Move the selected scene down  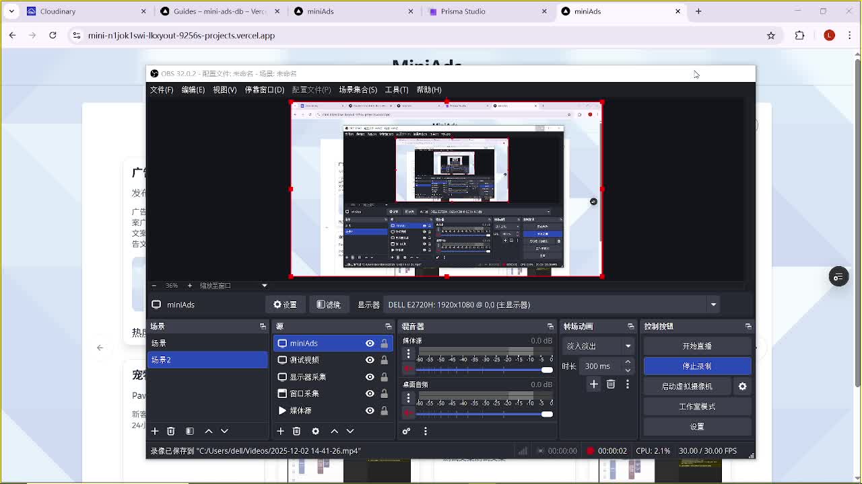[225, 431]
